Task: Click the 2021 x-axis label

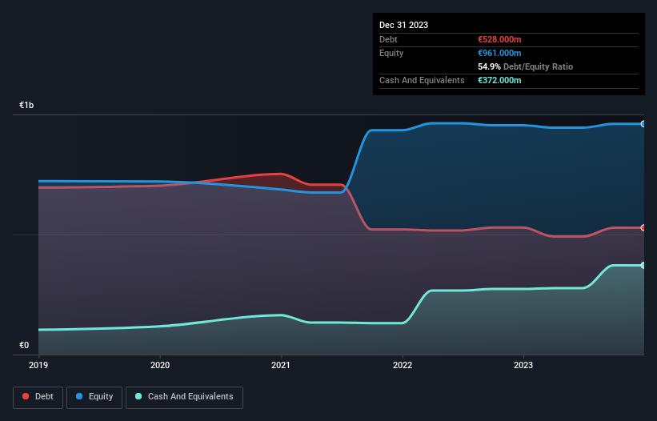Action: 281,365
